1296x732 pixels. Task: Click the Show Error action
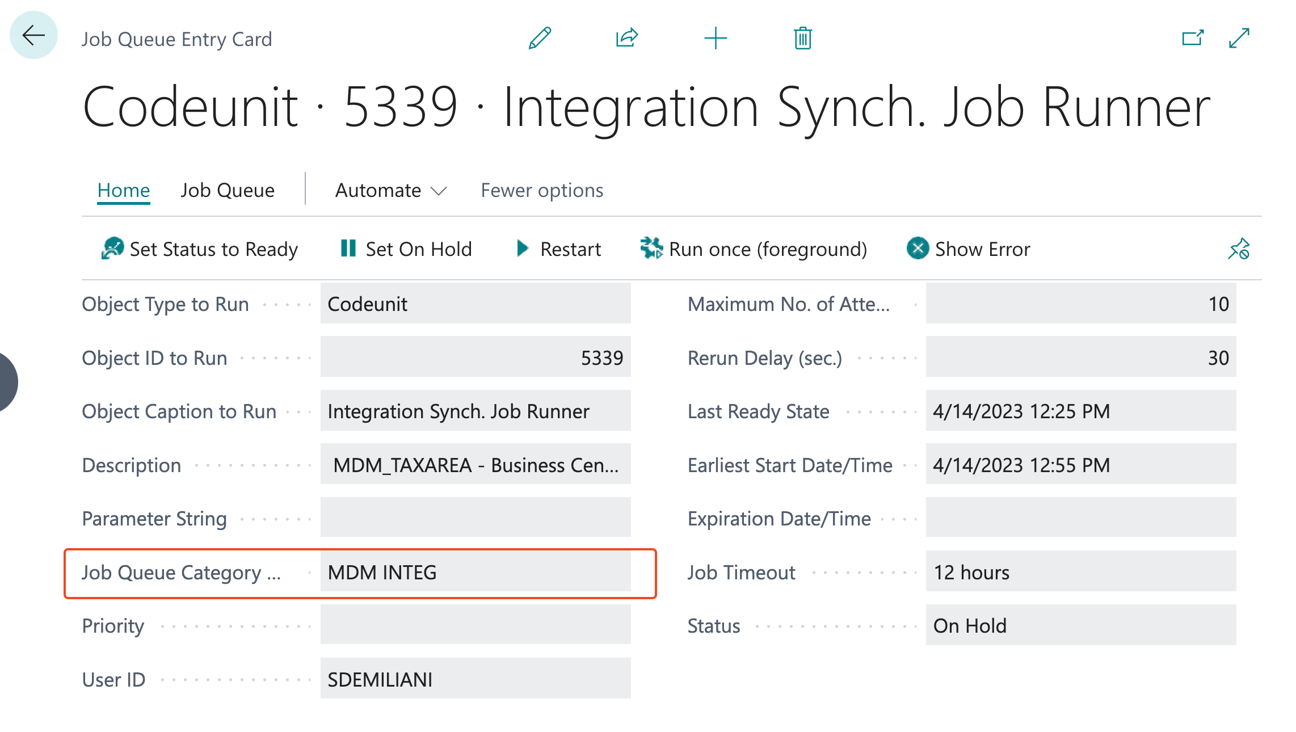(x=969, y=249)
